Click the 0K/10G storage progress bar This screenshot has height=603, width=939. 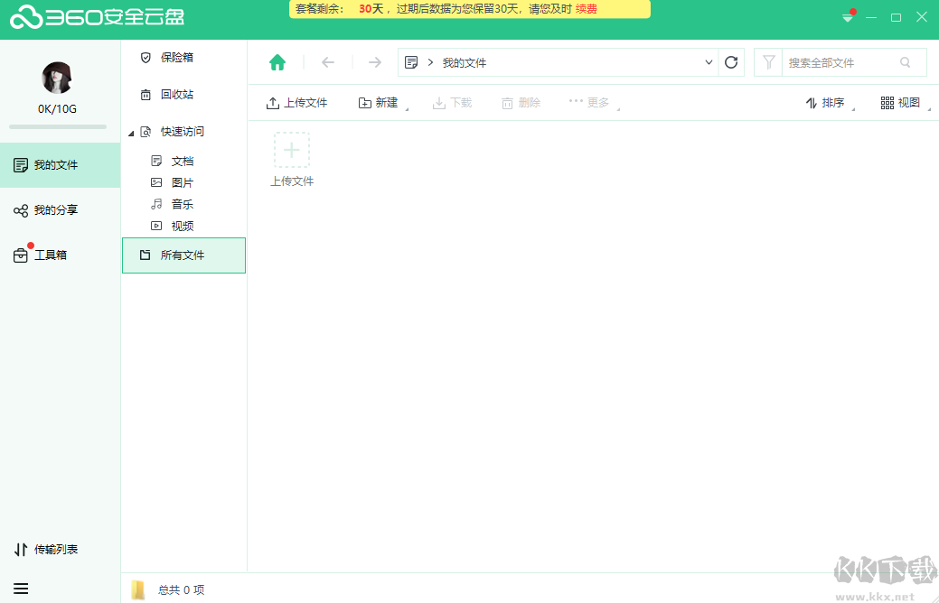pos(56,129)
